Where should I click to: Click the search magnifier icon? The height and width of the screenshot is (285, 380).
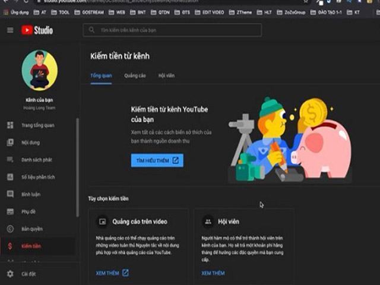(91, 30)
